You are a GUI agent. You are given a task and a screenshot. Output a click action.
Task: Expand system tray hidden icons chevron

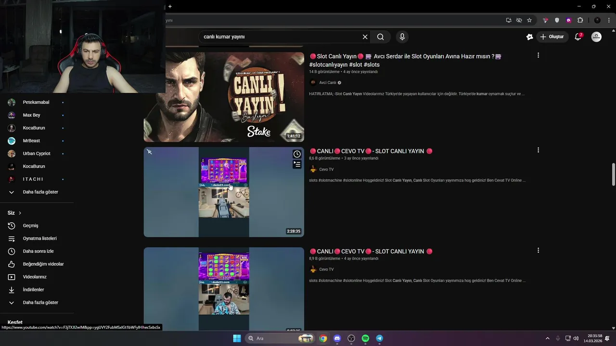[x=547, y=338]
